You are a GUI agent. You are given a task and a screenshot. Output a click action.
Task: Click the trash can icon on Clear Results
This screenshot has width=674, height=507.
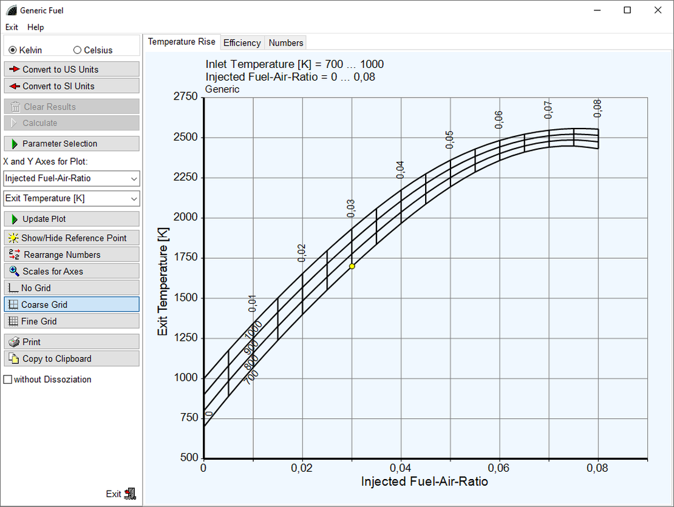(x=15, y=107)
